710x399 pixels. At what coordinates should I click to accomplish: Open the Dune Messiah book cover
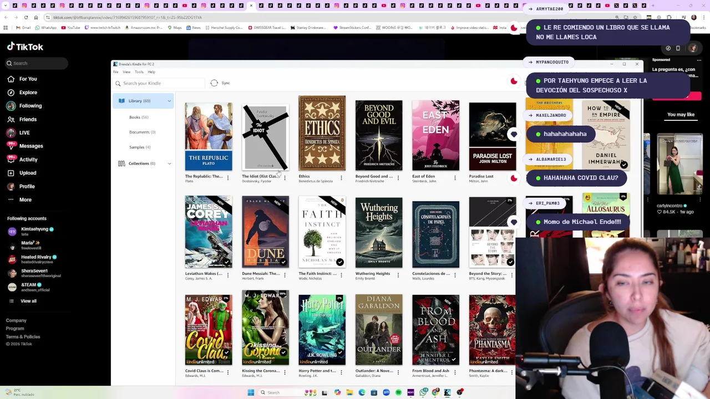pos(265,232)
